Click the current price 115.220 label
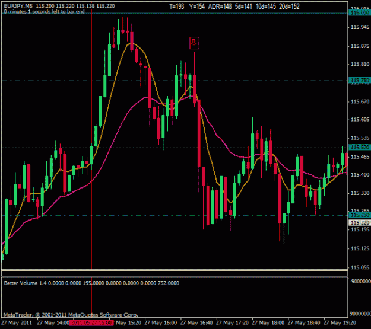 pyautogui.click(x=360, y=223)
